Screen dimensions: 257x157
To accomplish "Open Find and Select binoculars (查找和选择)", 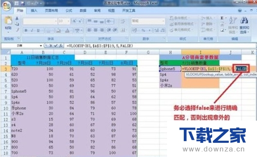I will coord(245,25).
